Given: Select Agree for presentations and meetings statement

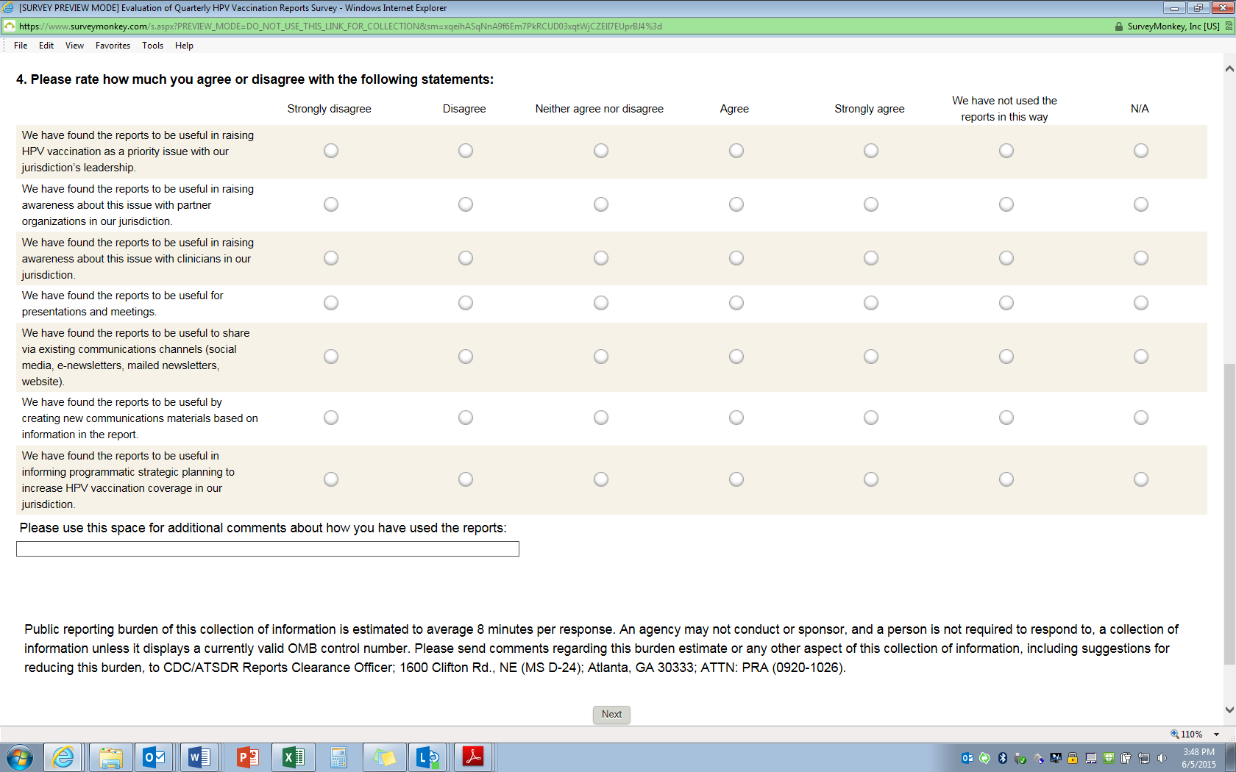Looking at the screenshot, I should pyautogui.click(x=736, y=303).
